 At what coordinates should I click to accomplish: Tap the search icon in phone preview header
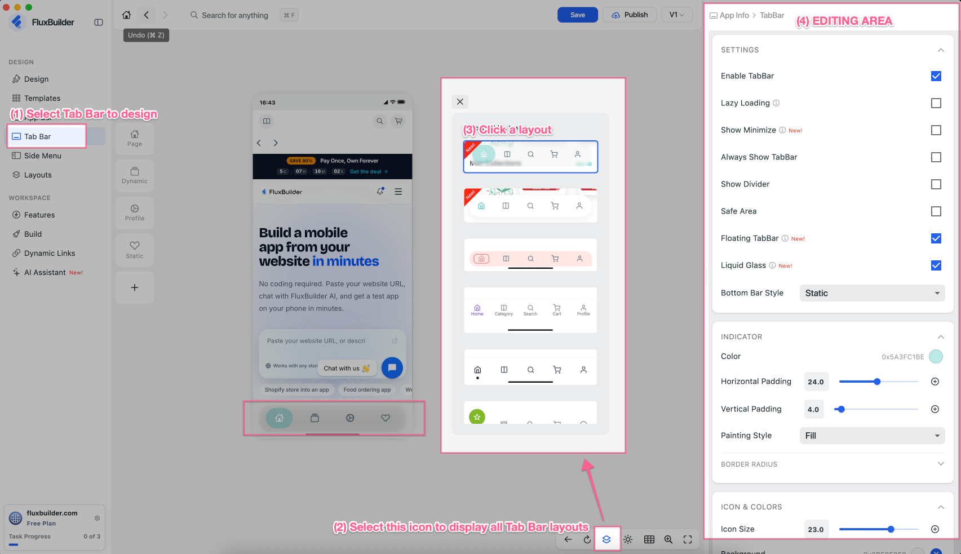click(x=380, y=121)
